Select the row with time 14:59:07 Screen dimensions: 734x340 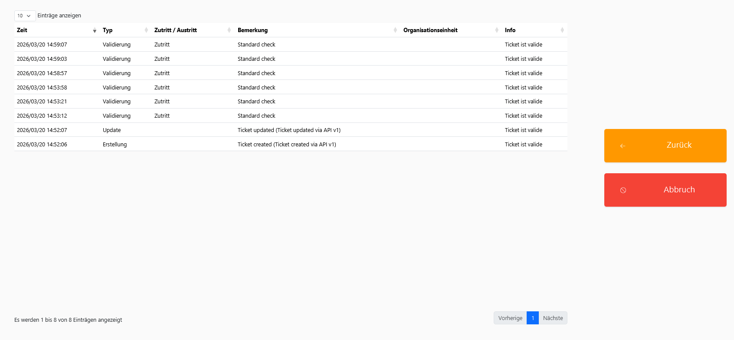pos(42,45)
